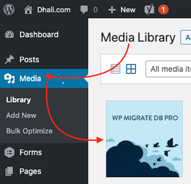The image size is (191, 184).
Task: Click the WordPress logo icon
Action: [9, 10]
